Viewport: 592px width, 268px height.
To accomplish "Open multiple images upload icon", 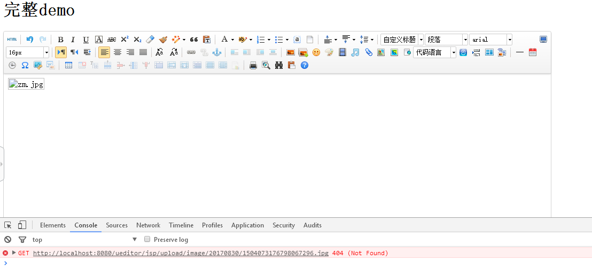I will pos(303,52).
